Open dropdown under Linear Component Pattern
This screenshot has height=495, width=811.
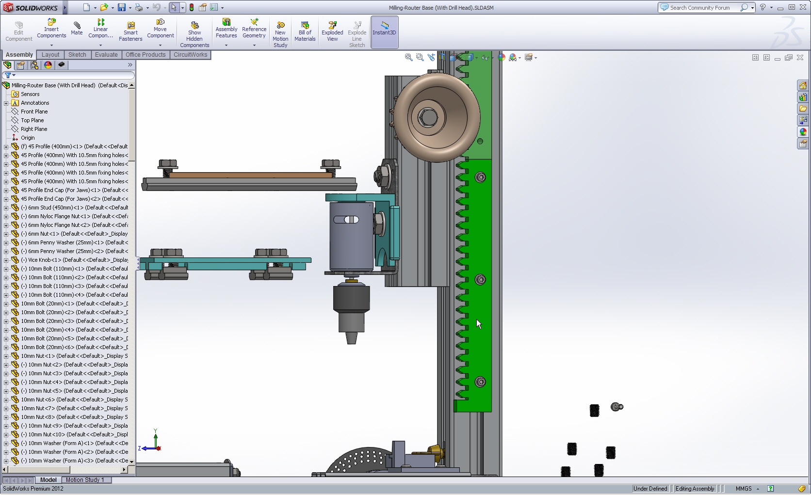coord(100,45)
